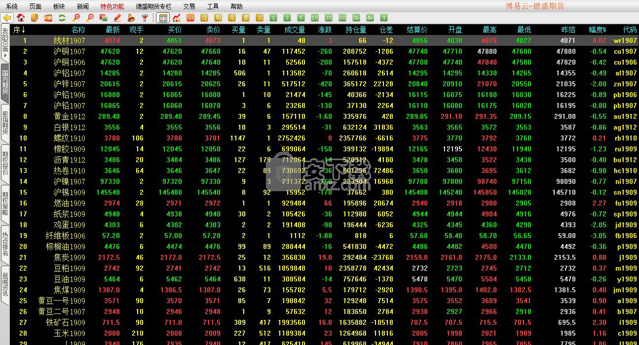Select daily period 日 icon

click(x=204, y=18)
